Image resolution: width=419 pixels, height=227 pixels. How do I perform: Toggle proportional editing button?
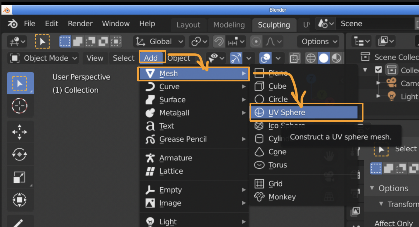click(x=256, y=42)
